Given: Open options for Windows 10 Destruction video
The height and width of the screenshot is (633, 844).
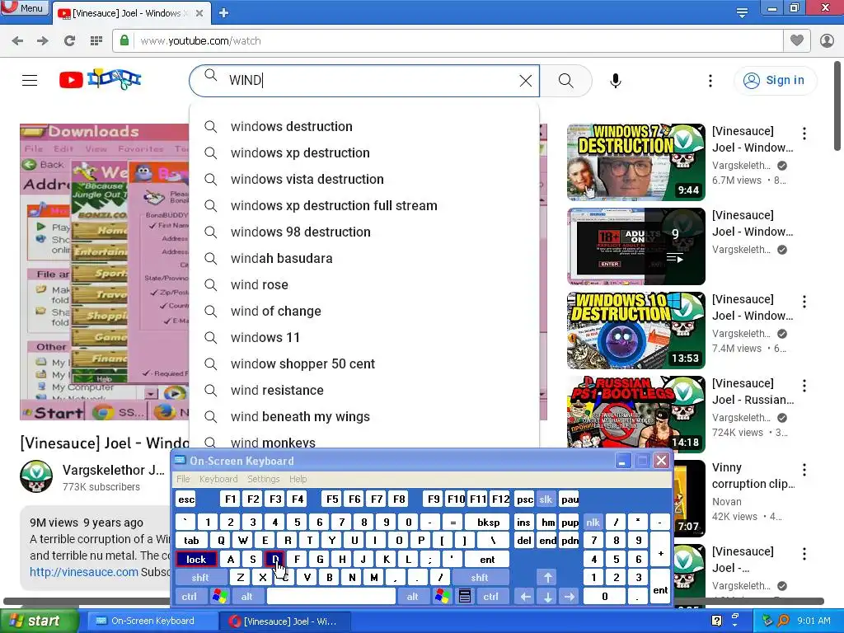Looking at the screenshot, I should click(804, 302).
